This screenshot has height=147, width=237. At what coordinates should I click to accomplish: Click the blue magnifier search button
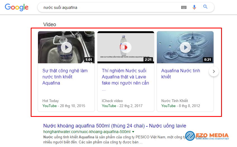coord(205,7)
